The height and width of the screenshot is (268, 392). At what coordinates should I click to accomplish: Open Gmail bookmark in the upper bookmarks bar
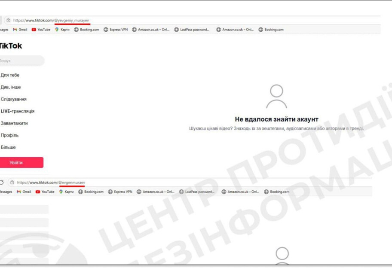tap(20, 30)
